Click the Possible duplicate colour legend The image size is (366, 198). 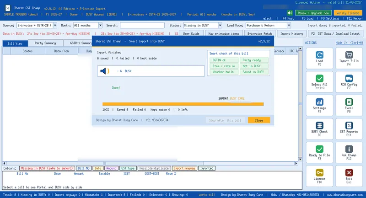coord(154,168)
